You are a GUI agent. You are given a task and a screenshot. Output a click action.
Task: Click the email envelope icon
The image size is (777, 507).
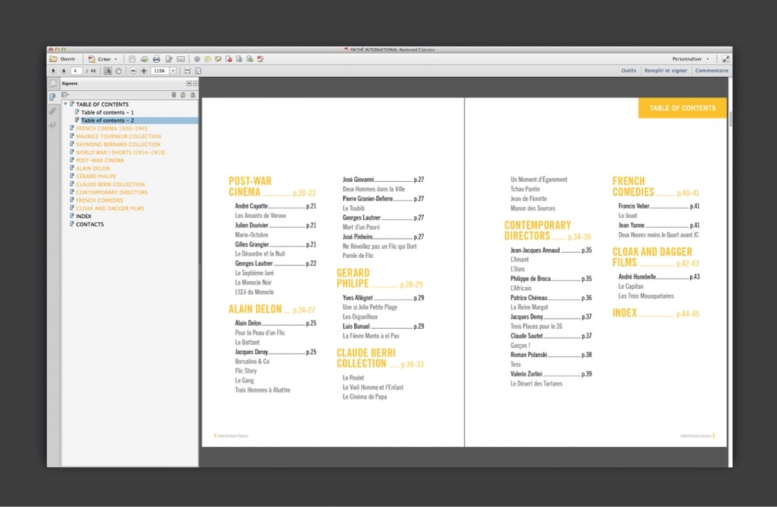(x=181, y=59)
